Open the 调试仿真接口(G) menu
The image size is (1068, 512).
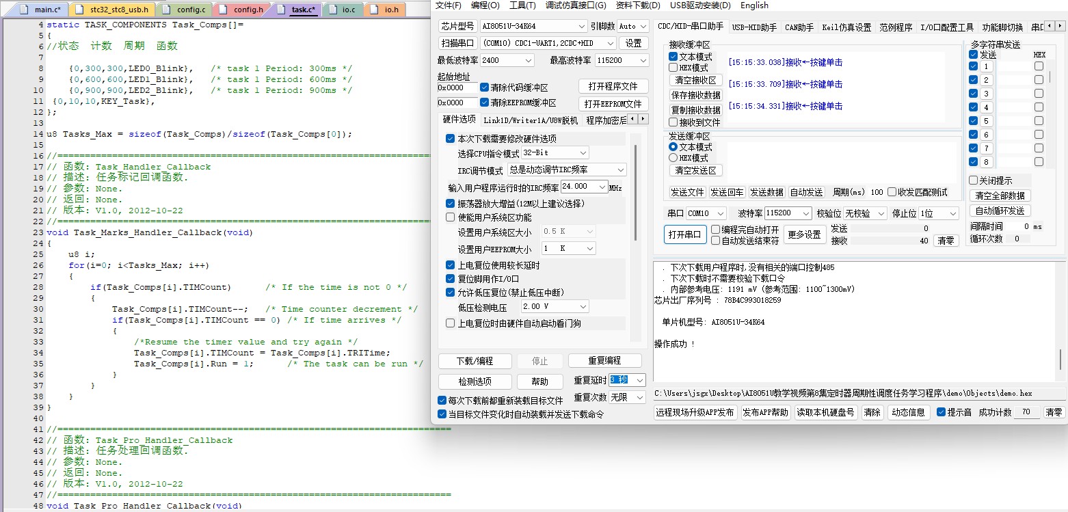coord(576,5)
